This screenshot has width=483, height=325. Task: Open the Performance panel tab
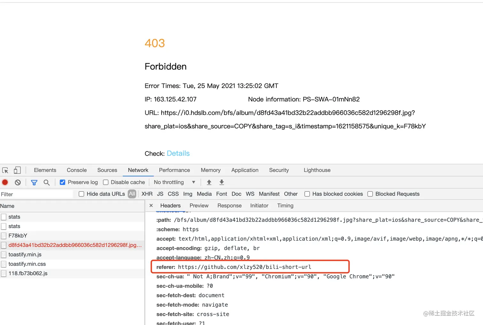coord(174,170)
